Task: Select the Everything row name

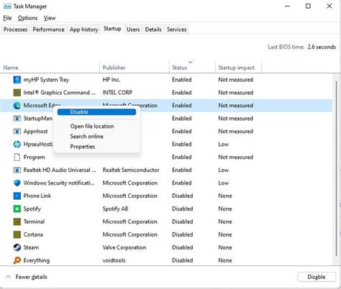Action: tap(37, 260)
